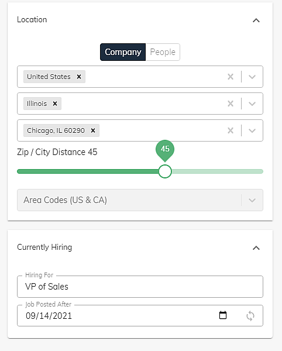
Task: Open calendar picker for Job Posted After
Action: 223,315
